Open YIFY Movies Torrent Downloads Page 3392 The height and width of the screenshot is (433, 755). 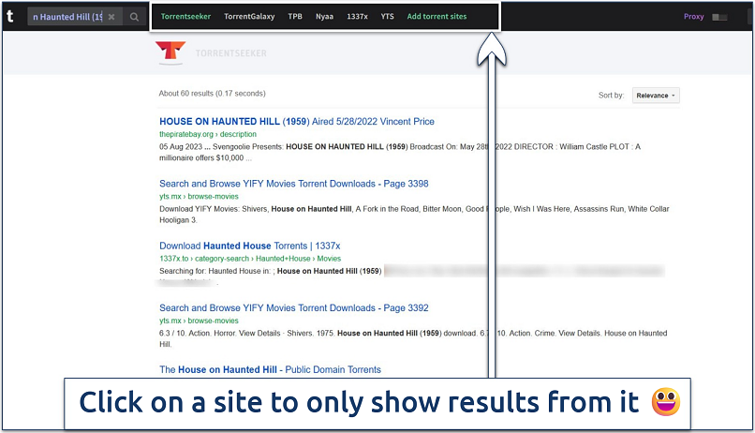(x=293, y=307)
